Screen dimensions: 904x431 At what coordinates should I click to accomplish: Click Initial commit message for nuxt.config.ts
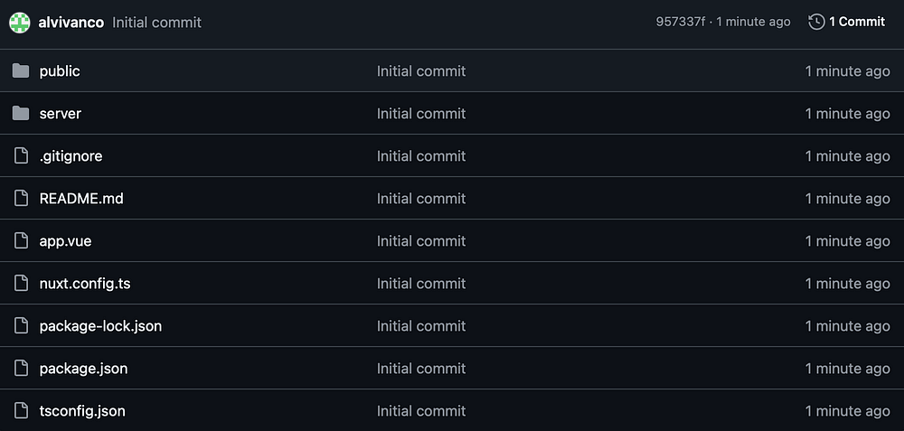click(x=421, y=283)
